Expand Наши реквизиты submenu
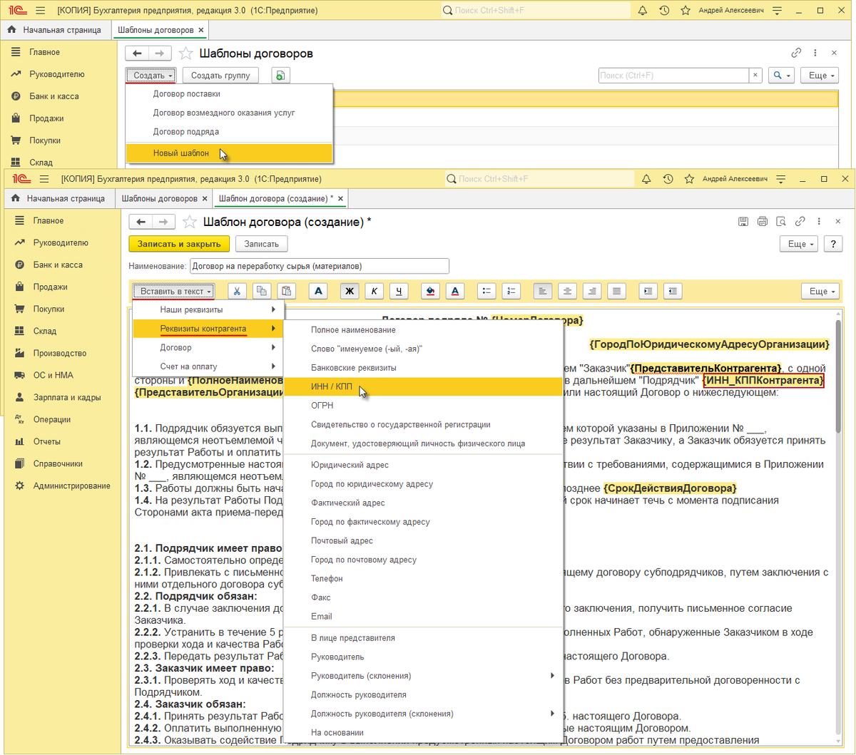The height and width of the screenshot is (755, 856). pyautogui.click(x=208, y=310)
